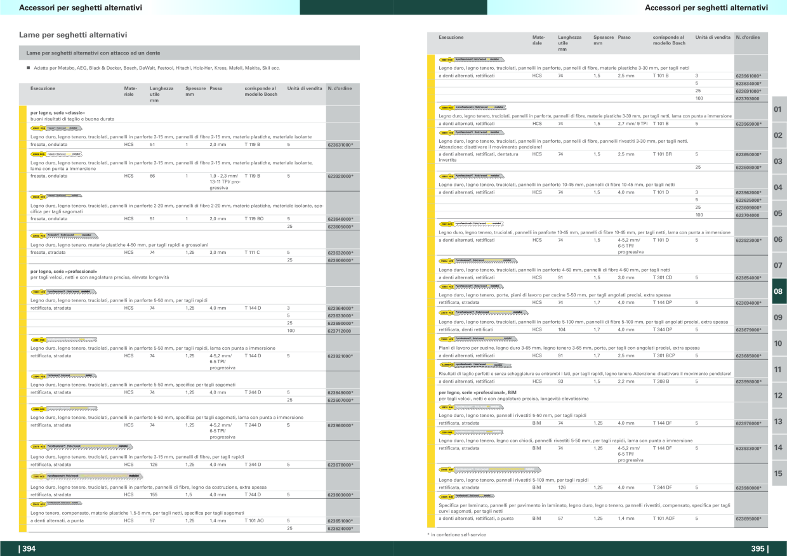Select Bosch model T 744 D
The width and height of the screenshot is (787, 556).
253,494
